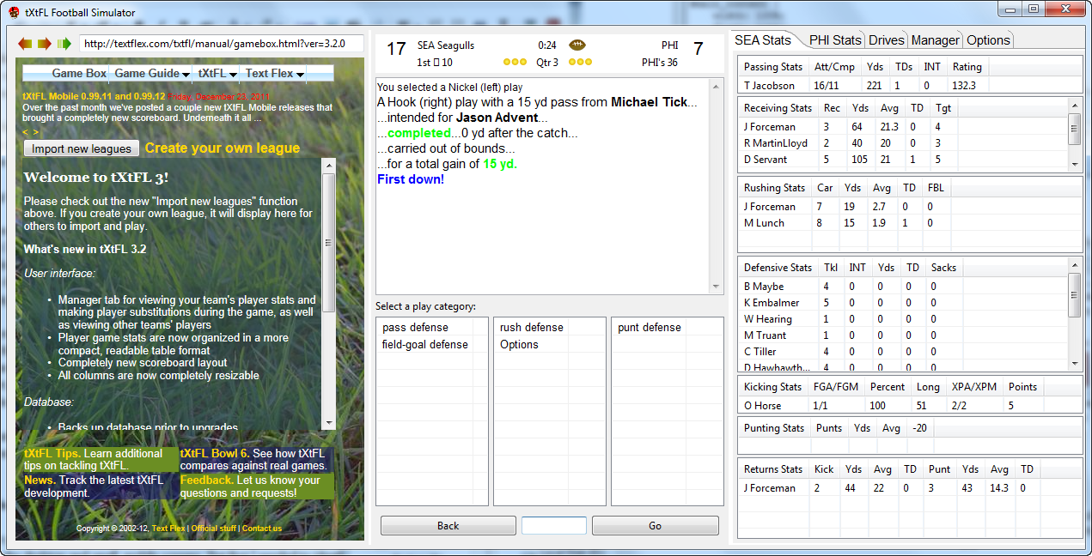Select R MartinLloyd receiving row
The image size is (1092, 556).
(x=903, y=143)
